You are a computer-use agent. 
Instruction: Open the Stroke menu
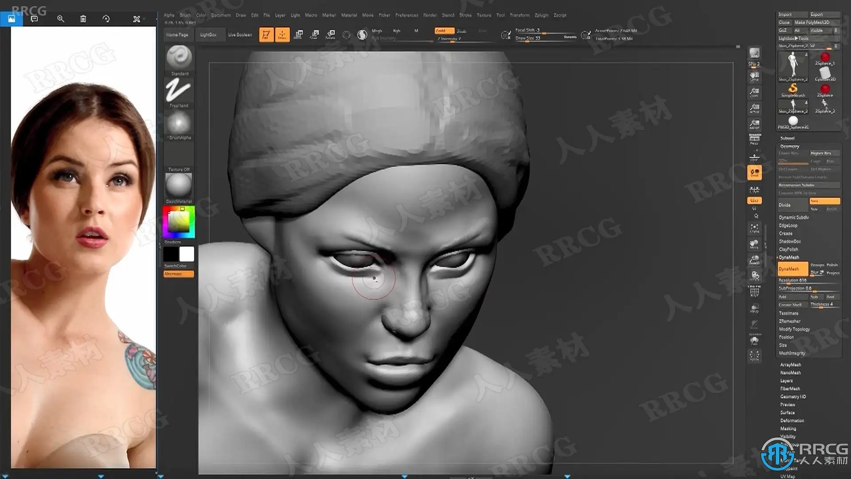[465, 15]
